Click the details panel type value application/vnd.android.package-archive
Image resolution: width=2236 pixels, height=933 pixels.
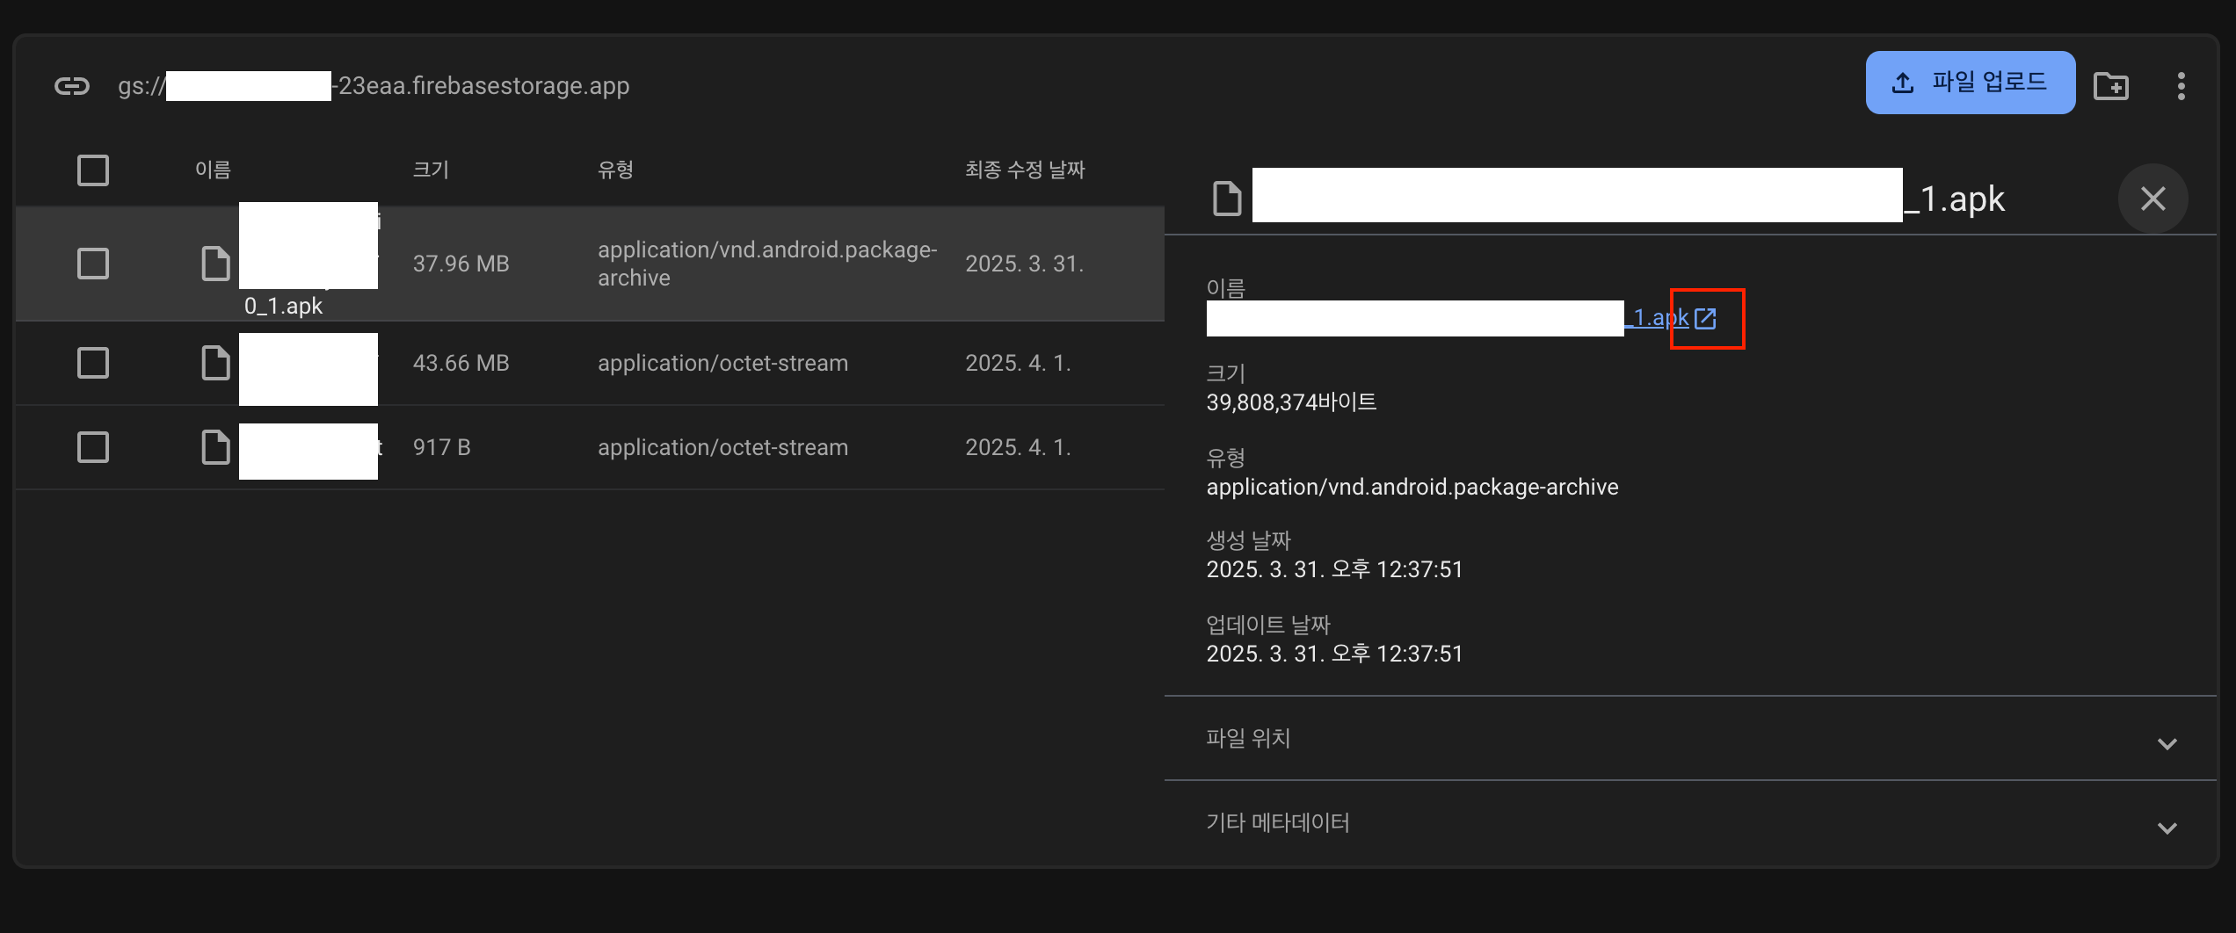pyautogui.click(x=1412, y=487)
